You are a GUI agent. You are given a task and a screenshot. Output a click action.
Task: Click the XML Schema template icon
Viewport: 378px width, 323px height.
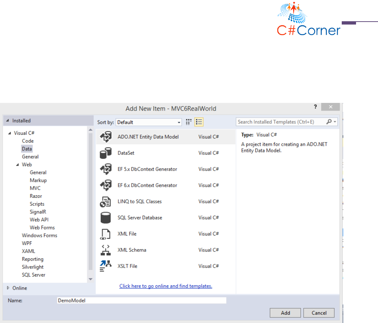105,250
